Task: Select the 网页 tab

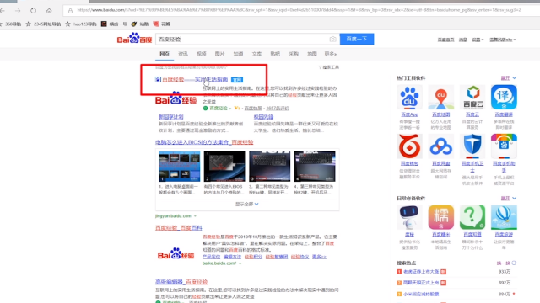Action: pyautogui.click(x=165, y=54)
